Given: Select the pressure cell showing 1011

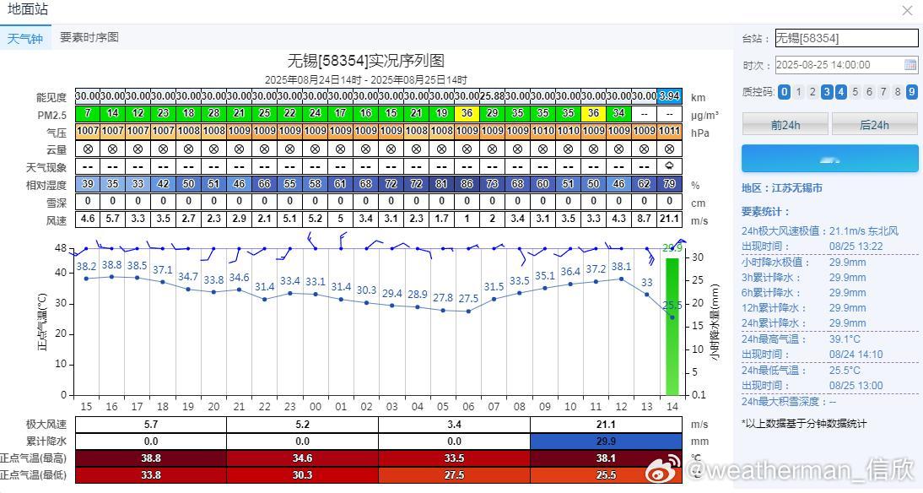Looking at the screenshot, I should pyautogui.click(x=669, y=131).
